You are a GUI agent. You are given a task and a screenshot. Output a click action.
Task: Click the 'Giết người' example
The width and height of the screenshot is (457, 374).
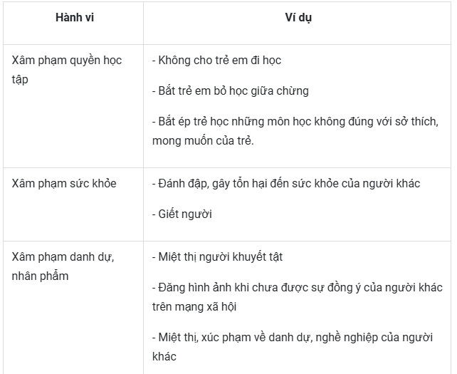click(182, 214)
